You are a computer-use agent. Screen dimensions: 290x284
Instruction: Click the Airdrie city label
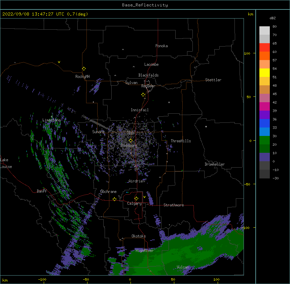pyautogui.click(x=136, y=181)
